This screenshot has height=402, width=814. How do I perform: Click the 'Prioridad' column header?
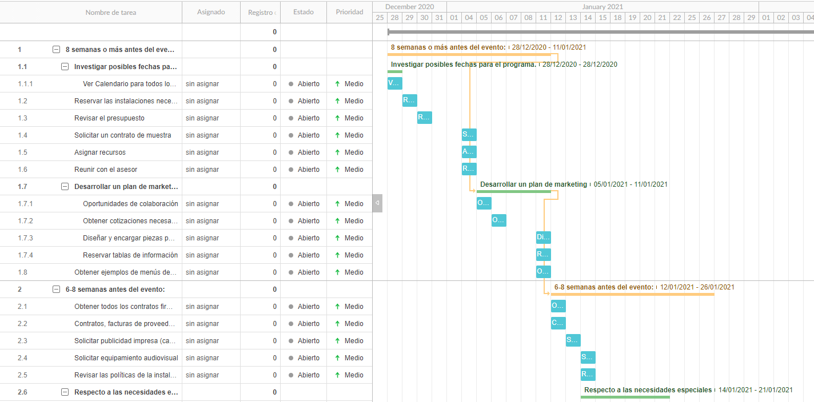350,12
